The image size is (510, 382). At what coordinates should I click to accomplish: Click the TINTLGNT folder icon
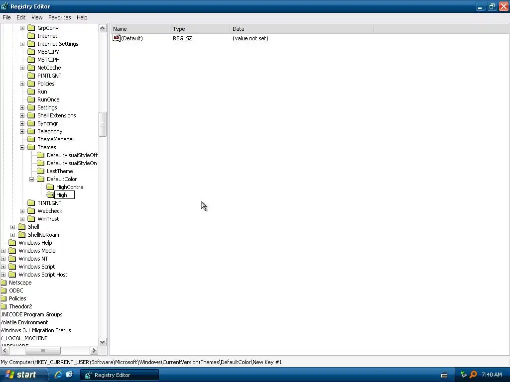(31, 203)
